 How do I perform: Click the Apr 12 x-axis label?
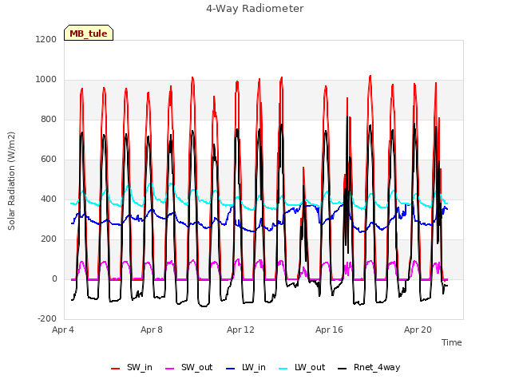point(240,330)
